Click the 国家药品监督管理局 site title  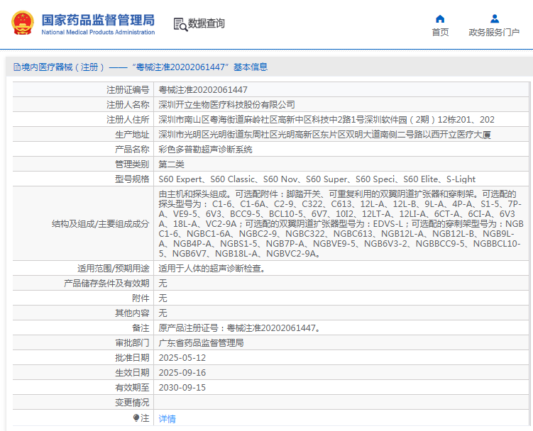tap(97, 20)
